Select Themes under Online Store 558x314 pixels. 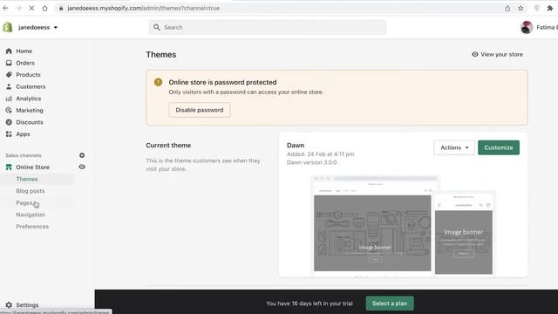[27, 179]
